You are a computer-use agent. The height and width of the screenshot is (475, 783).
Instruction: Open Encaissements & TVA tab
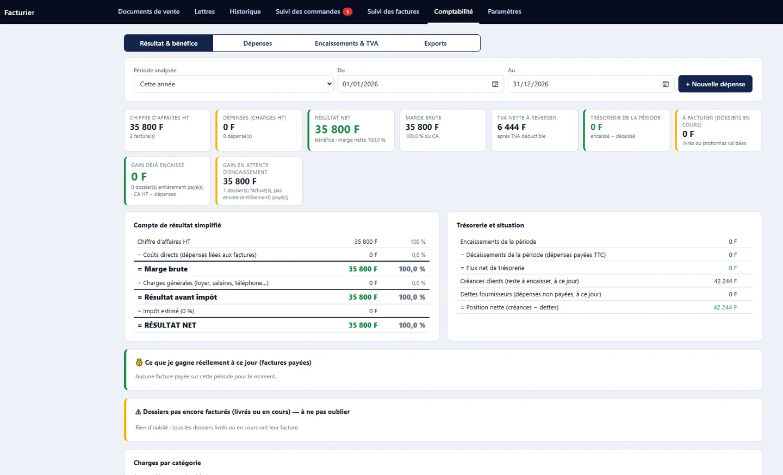(x=346, y=43)
